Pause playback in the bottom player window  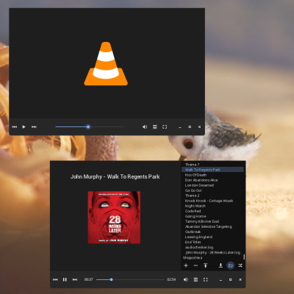pos(65,279)
